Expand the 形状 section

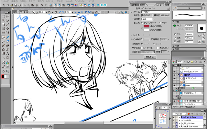point(174,49)
